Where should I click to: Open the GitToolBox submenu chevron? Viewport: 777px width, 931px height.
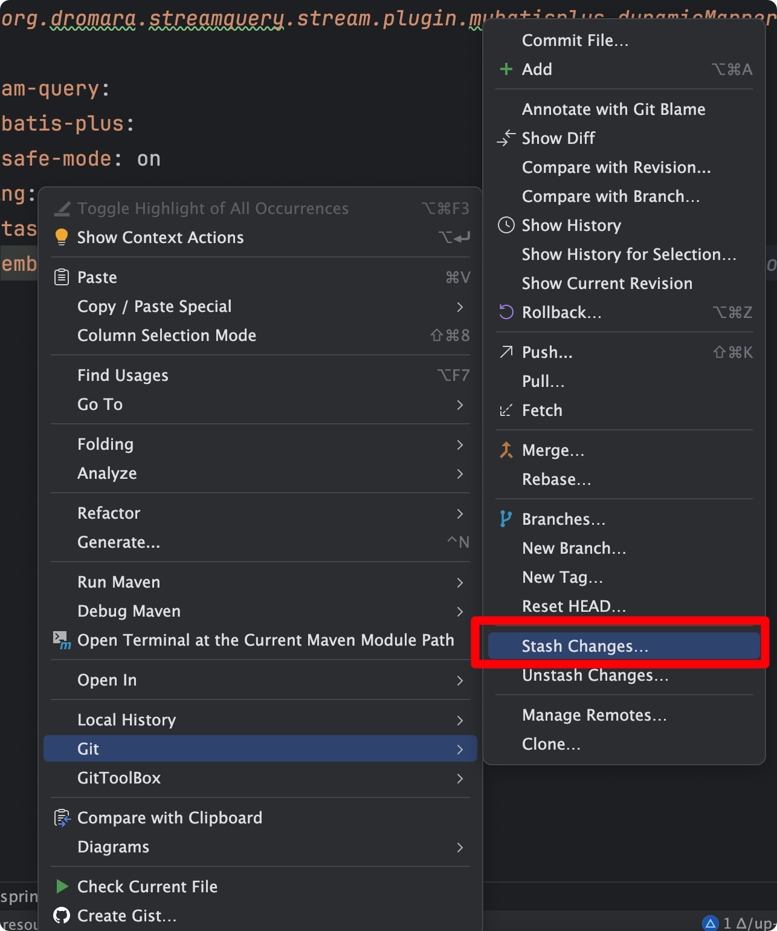[460, 778]
